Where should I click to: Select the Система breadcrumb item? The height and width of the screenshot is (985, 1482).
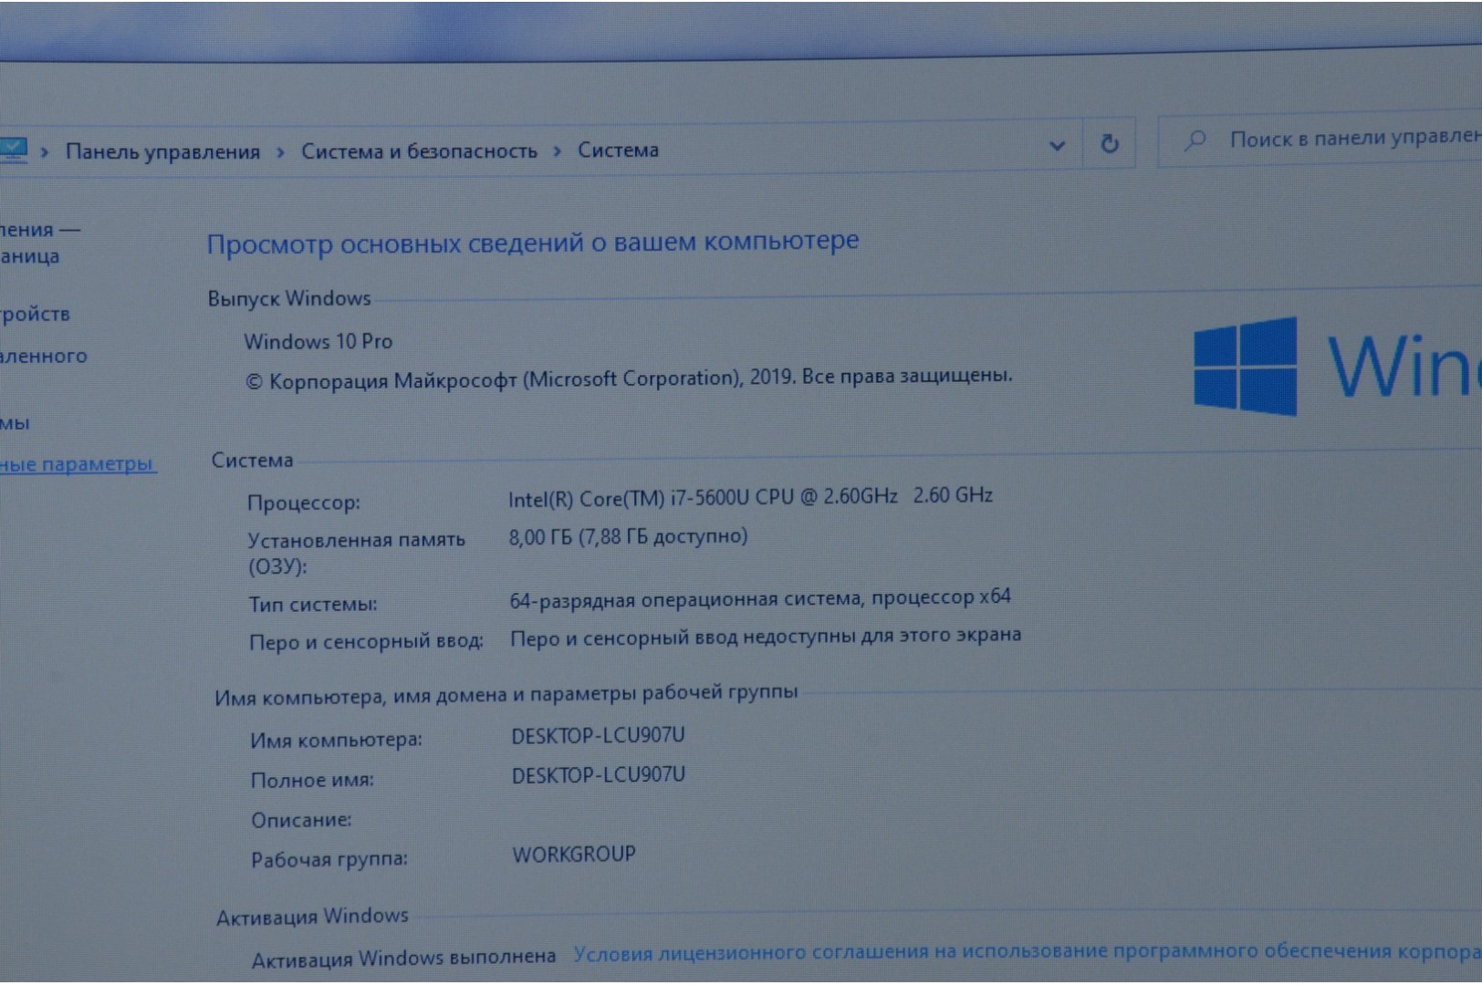(x=618, y=150)
